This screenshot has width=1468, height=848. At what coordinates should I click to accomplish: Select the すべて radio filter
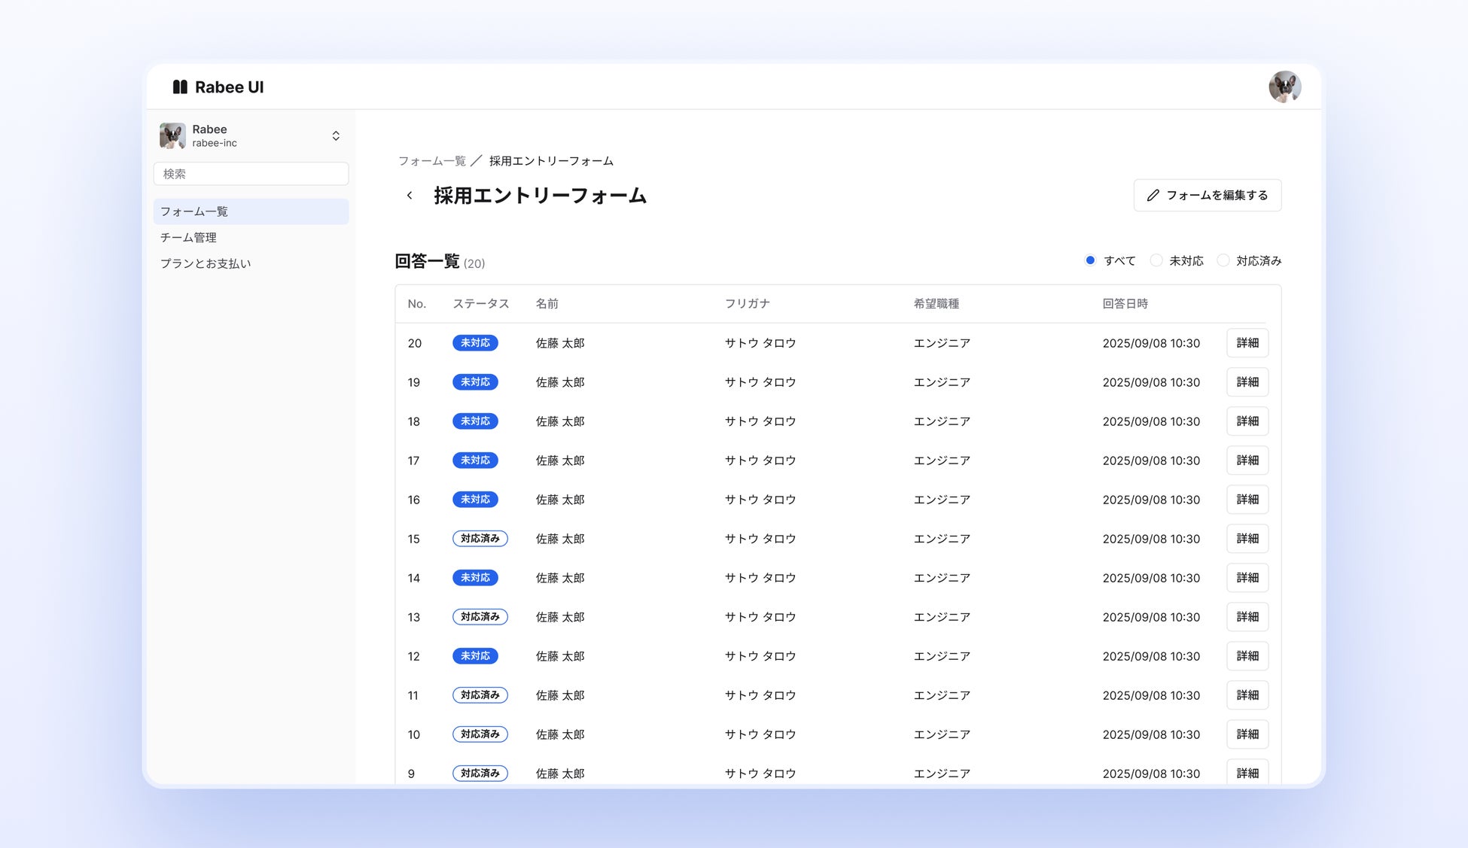click(1090, 260)
